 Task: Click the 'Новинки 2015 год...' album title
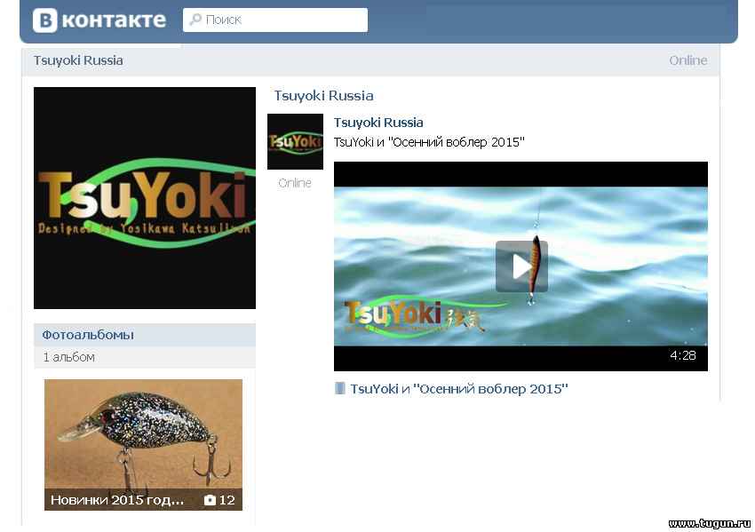point(117,500)
